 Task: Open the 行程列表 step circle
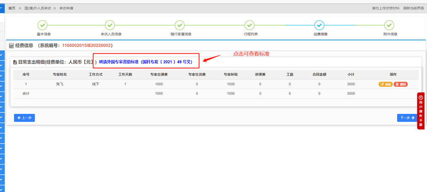[x=249, y=25]
